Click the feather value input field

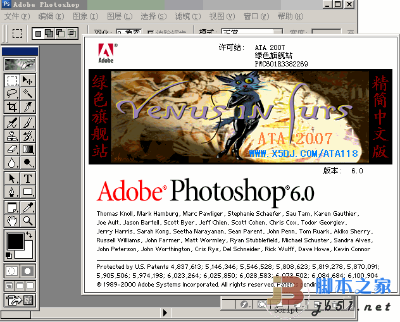point(129,32)
